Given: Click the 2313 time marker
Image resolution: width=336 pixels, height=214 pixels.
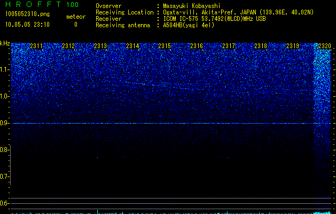Looking at the screenshot, I should [x=100, y=45].
